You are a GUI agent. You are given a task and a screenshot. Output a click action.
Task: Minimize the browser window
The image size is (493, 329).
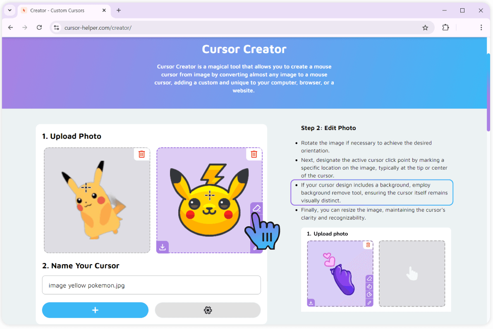pos(444,10)
